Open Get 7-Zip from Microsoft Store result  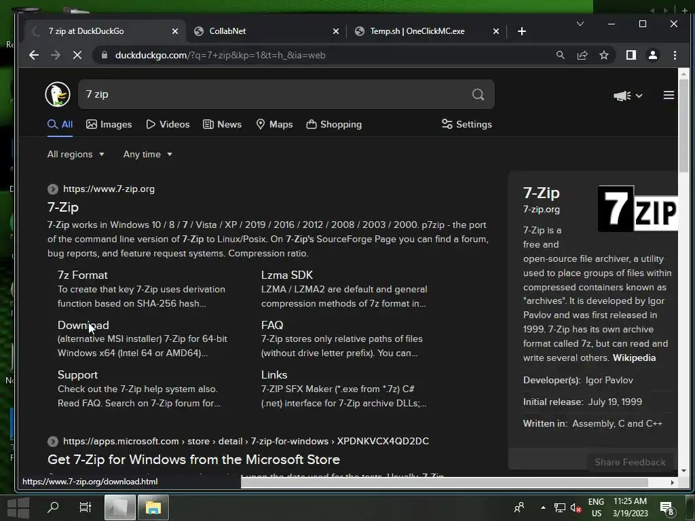pos(193,460)
